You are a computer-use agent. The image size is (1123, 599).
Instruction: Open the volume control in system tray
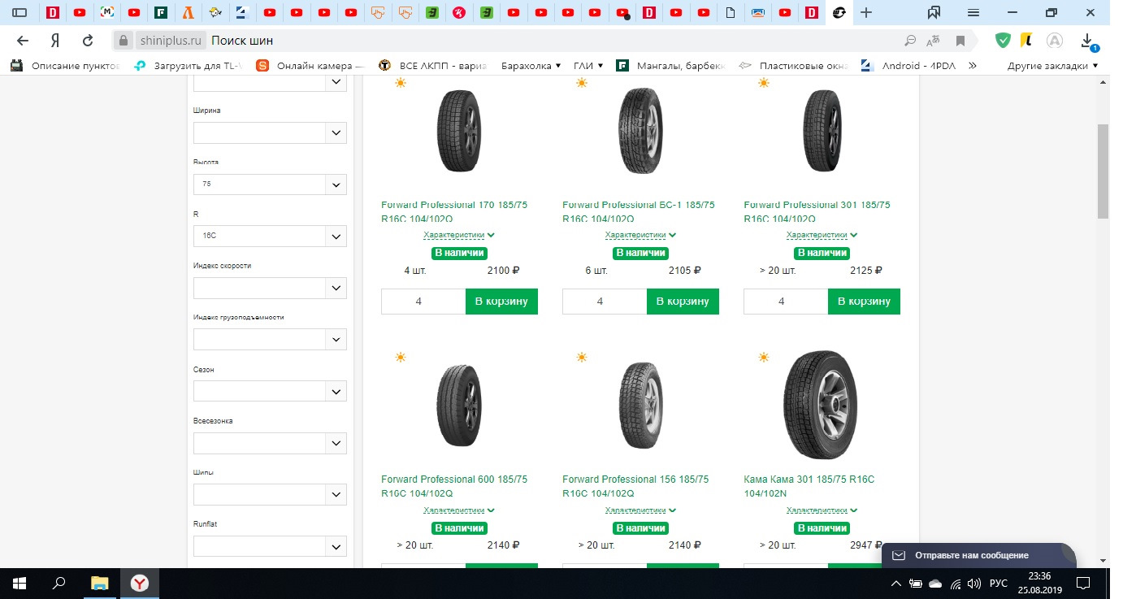point(973,583)
